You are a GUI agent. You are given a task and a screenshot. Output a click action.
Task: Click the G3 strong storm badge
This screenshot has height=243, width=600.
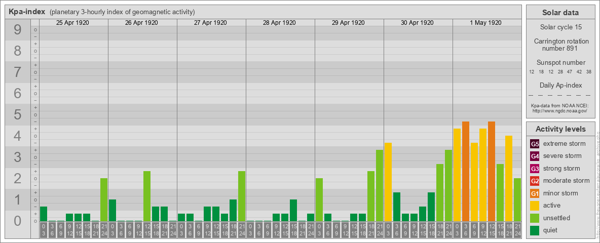point(535,169)
